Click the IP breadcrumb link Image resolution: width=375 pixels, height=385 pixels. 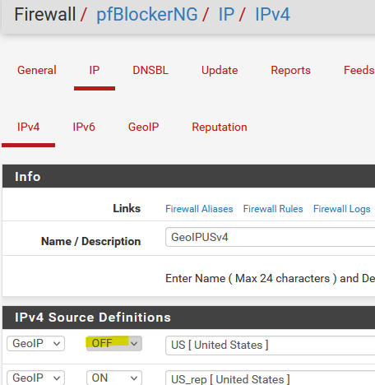[x=226, y=14]
